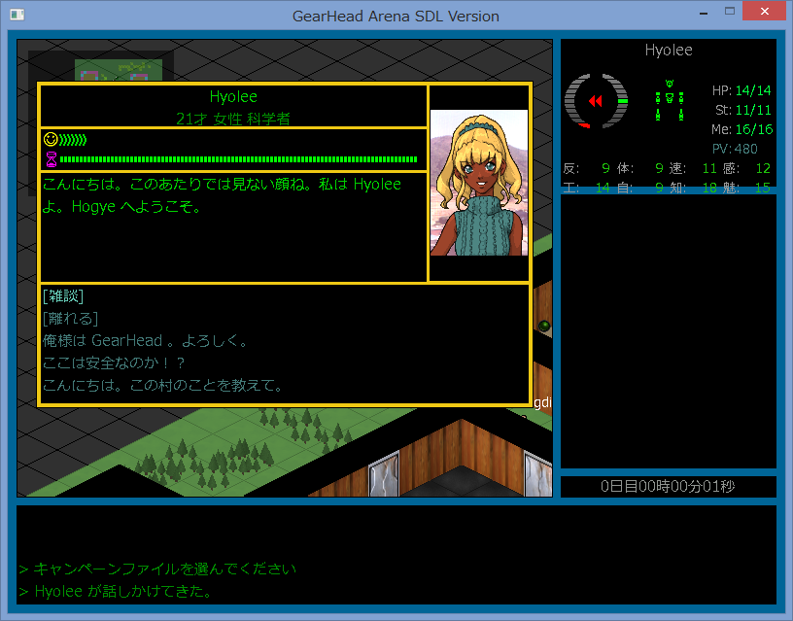Click the green reaction chevrons meter
Screen dimensions: 793x621
[73, 139]
